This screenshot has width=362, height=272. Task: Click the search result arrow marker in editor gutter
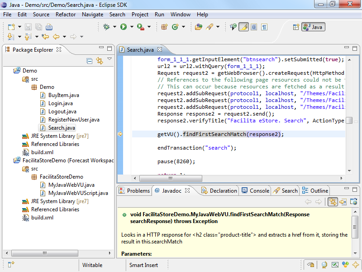(120, 134)
